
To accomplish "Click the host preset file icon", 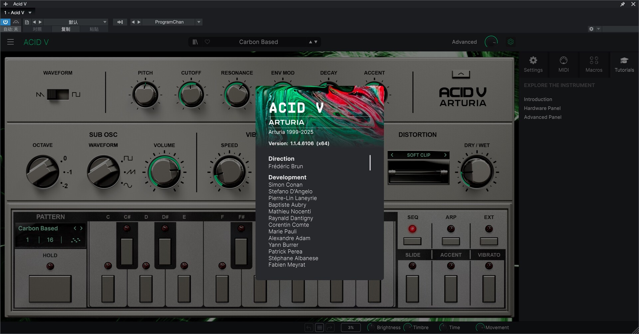I will (x=27, y=22).
